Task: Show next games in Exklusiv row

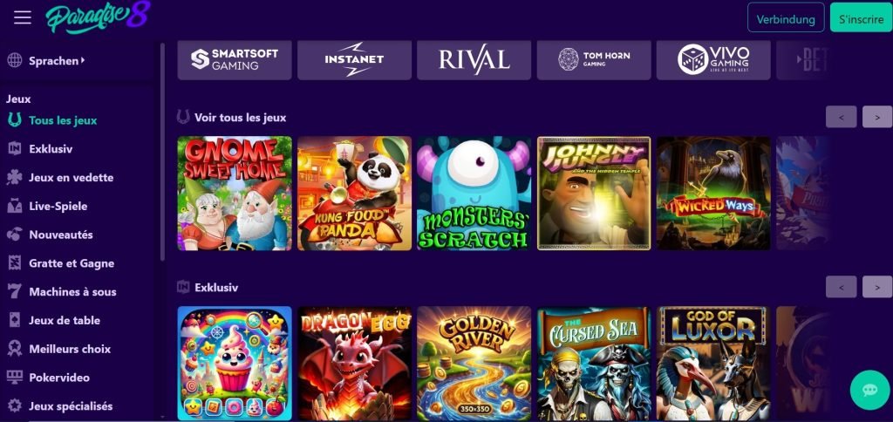Action: [x=877, y=287]
